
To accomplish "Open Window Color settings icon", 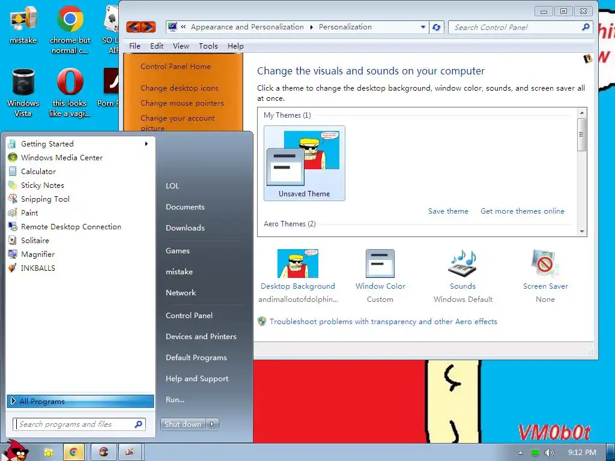I will tap(380, 264).
